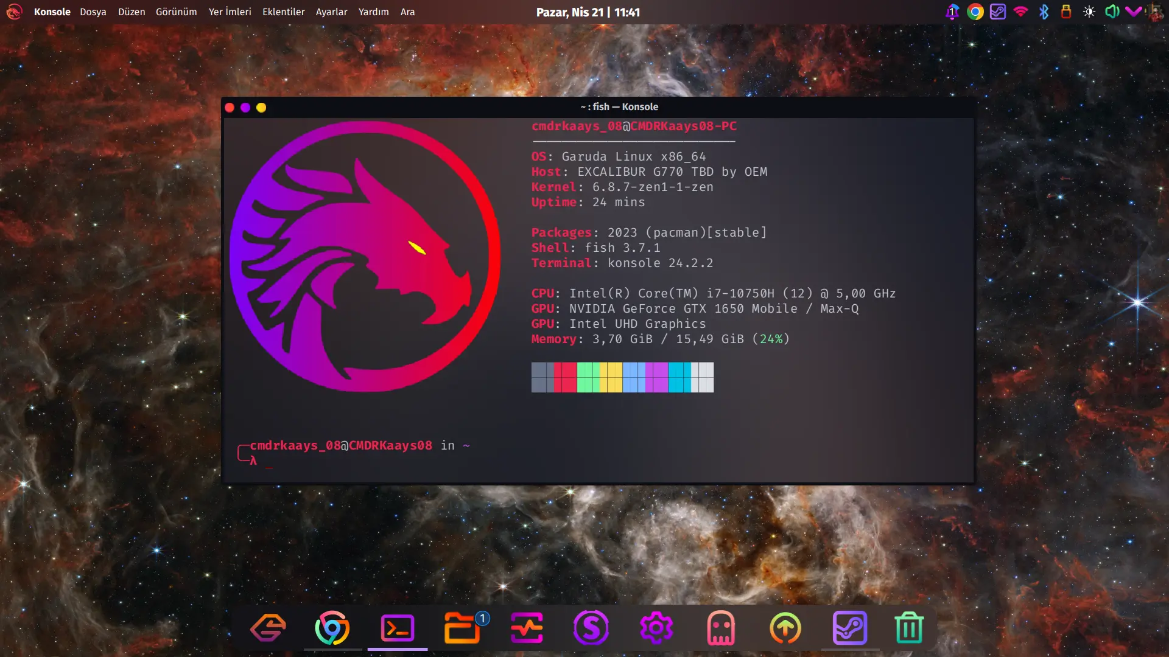Open the Dosya menu

click(x=93, y=12)
